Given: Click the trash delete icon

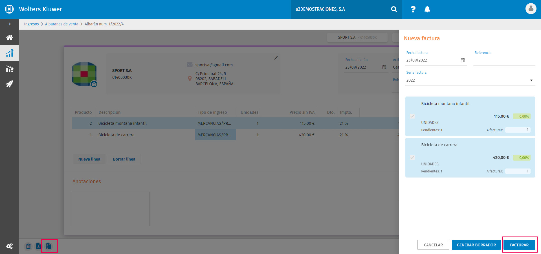Looking at the screenshot, I should tap(28, 246).
